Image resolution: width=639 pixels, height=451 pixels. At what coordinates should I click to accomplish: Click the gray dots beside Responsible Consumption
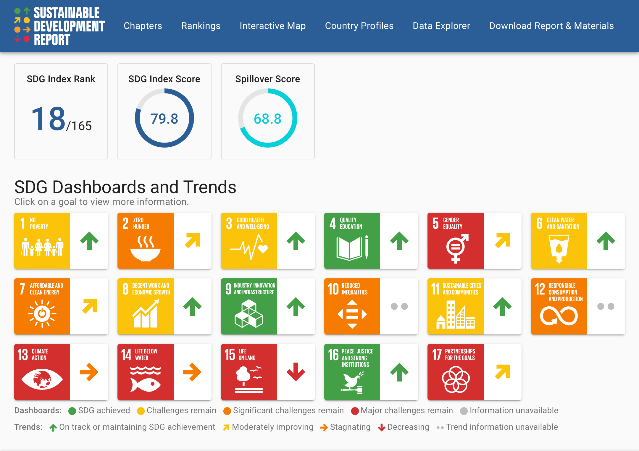pyautogui.click(x=606, y=306)
